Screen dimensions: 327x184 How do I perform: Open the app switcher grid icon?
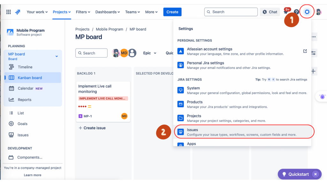[9, 12]
